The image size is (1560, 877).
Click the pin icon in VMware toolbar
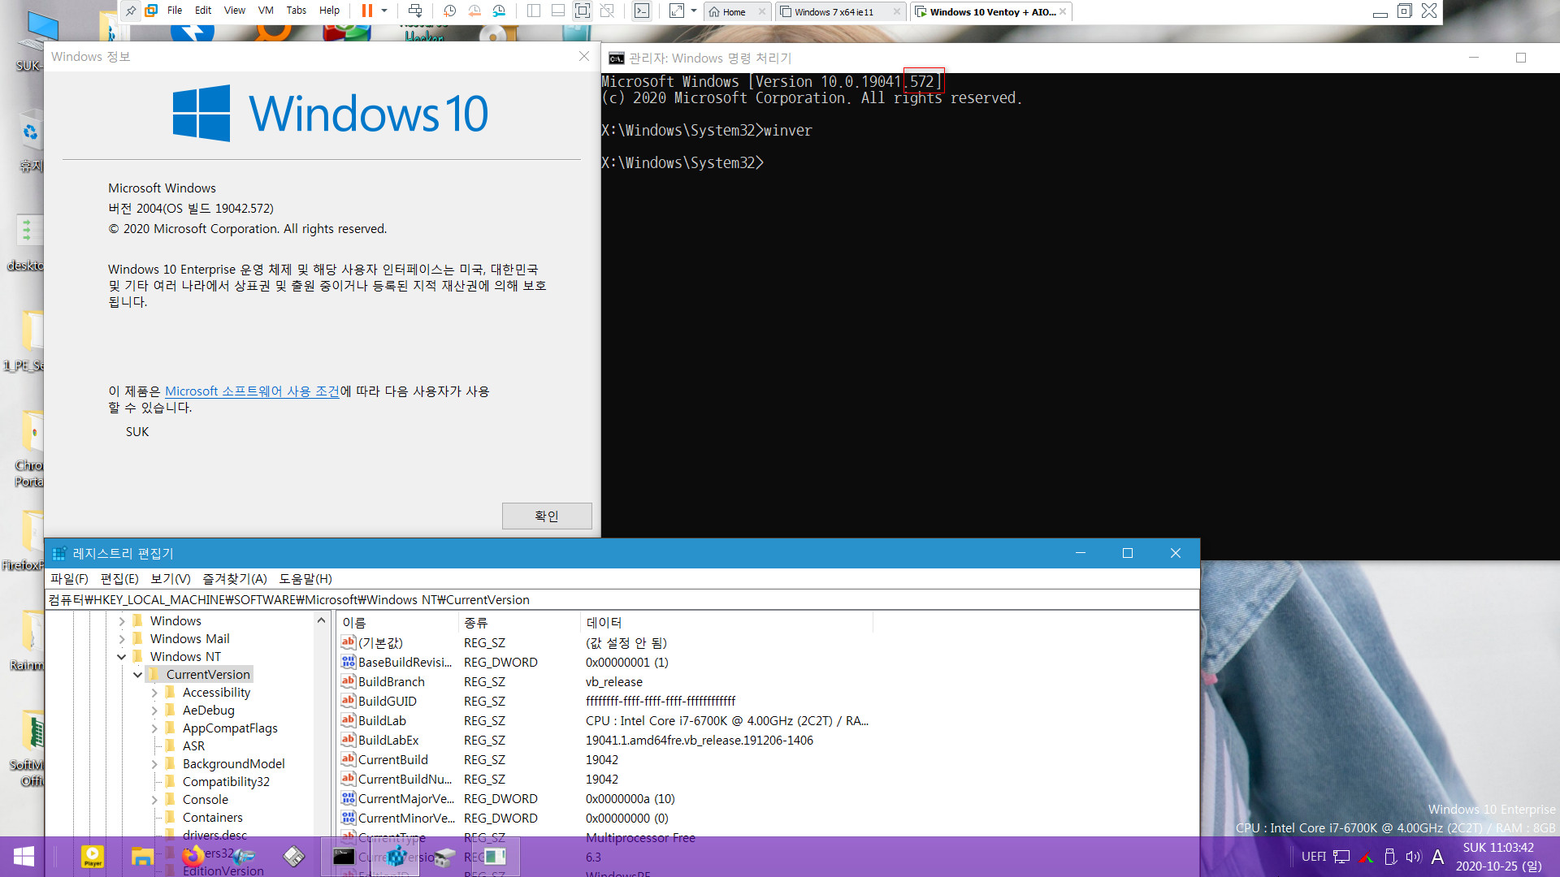coord(131,11)
